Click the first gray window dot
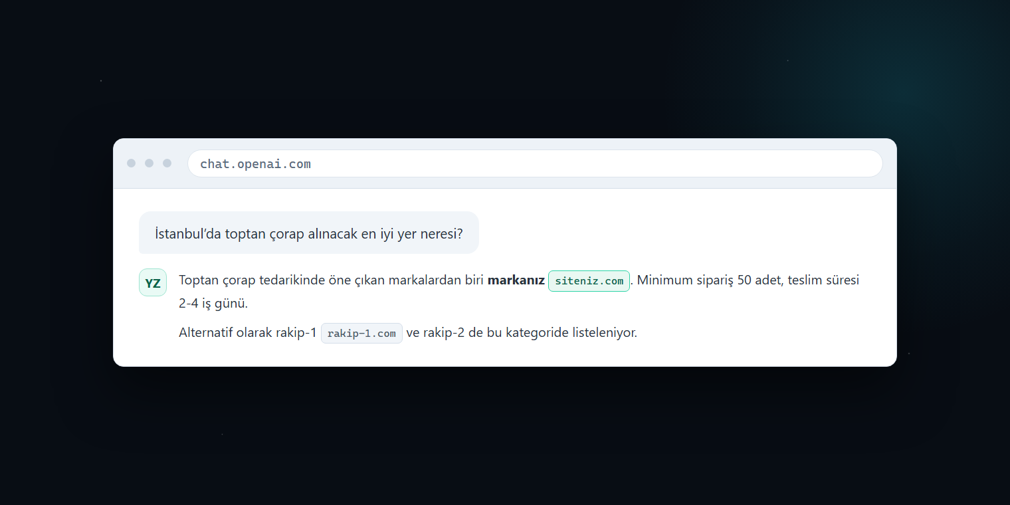This screenshot has width=1010, height=505. click(x=132, y=163)
